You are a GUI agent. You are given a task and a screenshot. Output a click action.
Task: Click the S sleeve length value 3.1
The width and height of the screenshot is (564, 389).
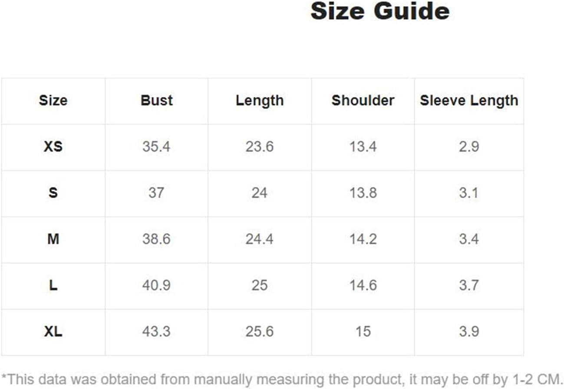[469, 193]
